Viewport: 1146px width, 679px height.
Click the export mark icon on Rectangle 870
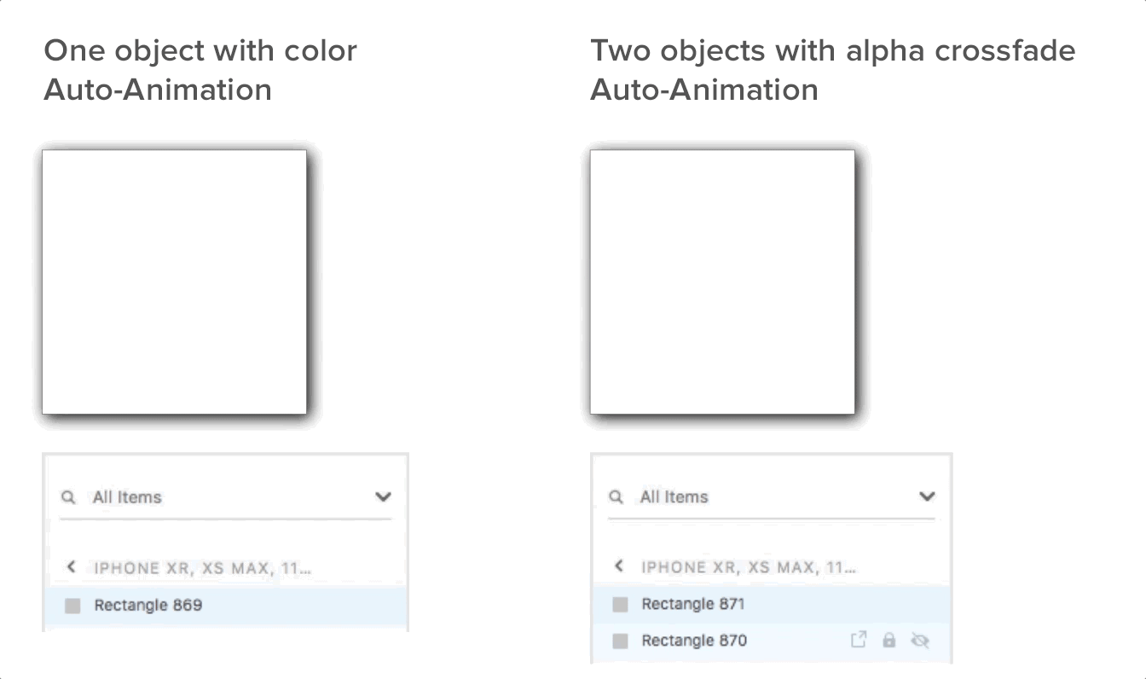859,640
